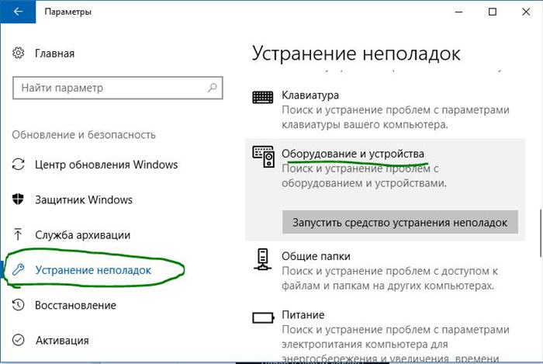Click the Параметры window title
The height and width of the screenshot is (364, 543).
click(68, 12)
